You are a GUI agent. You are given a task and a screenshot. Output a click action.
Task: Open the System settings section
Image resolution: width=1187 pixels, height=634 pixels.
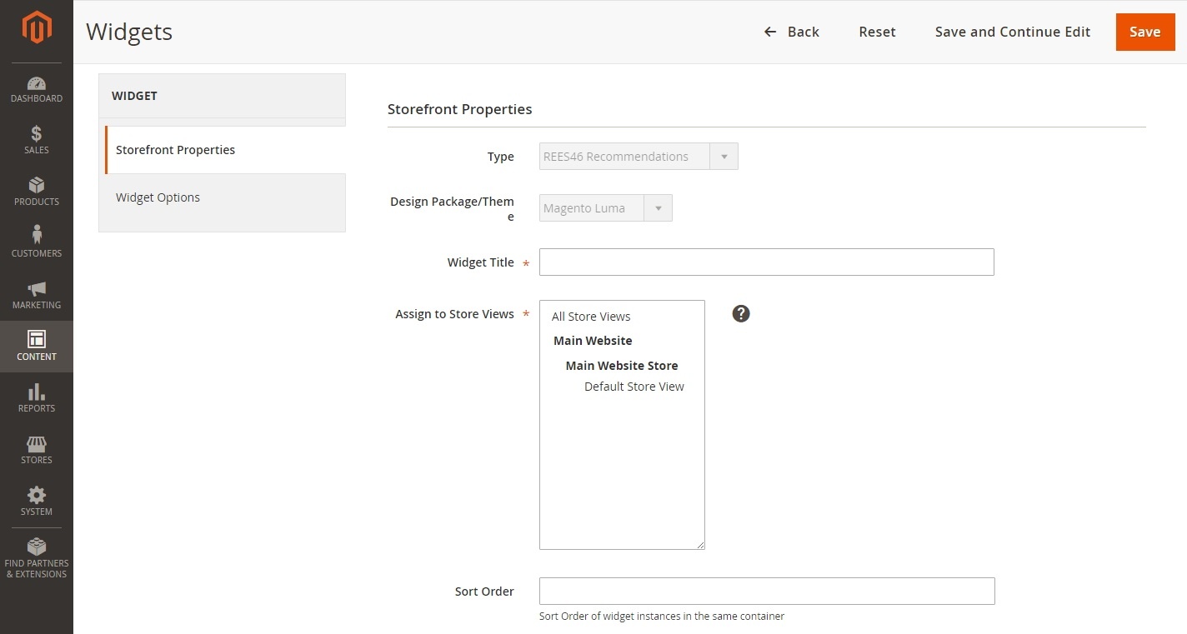pyautogui.click(x=37, y=501)
